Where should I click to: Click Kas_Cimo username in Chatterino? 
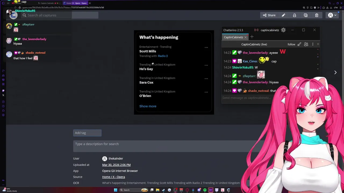click(250, 61)
